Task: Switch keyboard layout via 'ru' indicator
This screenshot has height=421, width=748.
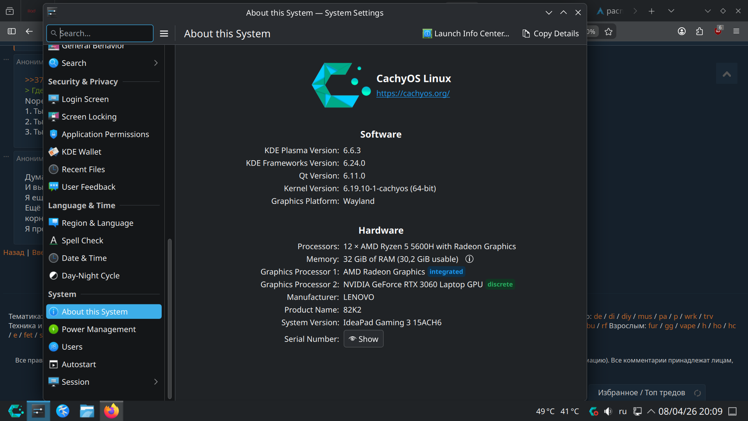Action: 623,411
